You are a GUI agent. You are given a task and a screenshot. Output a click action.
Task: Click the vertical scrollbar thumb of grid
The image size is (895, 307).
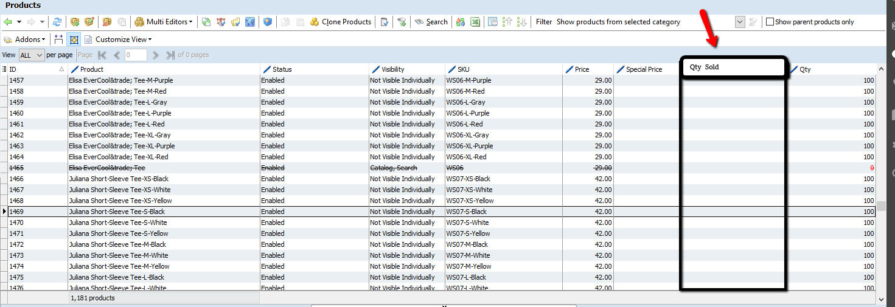coord(881,205)
